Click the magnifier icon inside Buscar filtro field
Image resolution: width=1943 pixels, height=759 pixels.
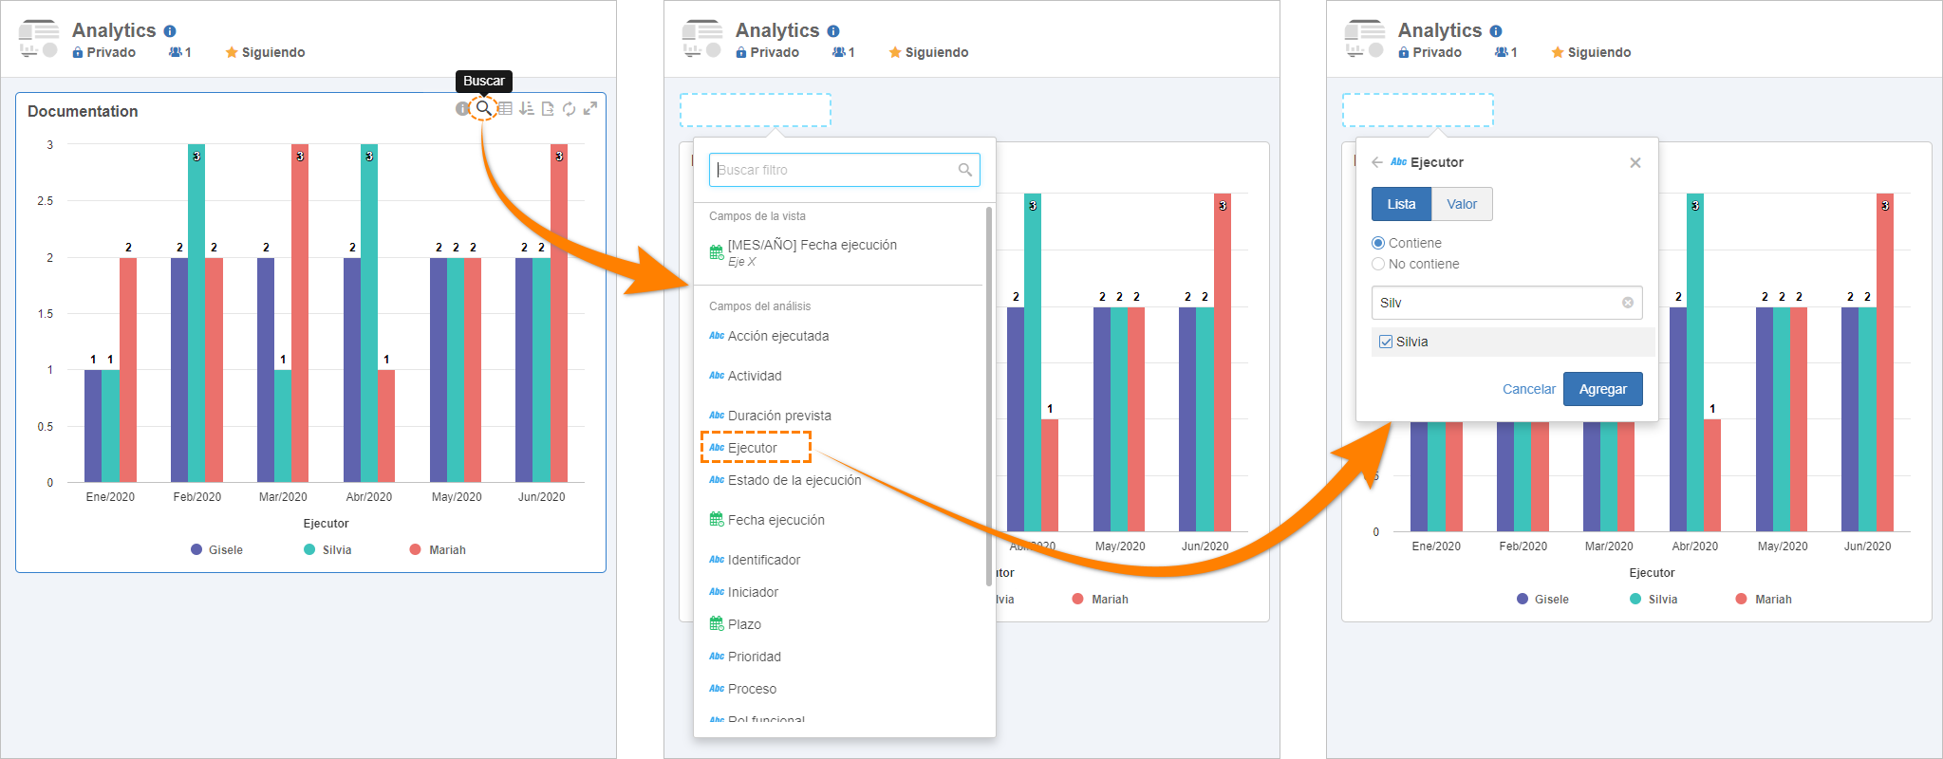pyautogui.click(x=964, y=170)
